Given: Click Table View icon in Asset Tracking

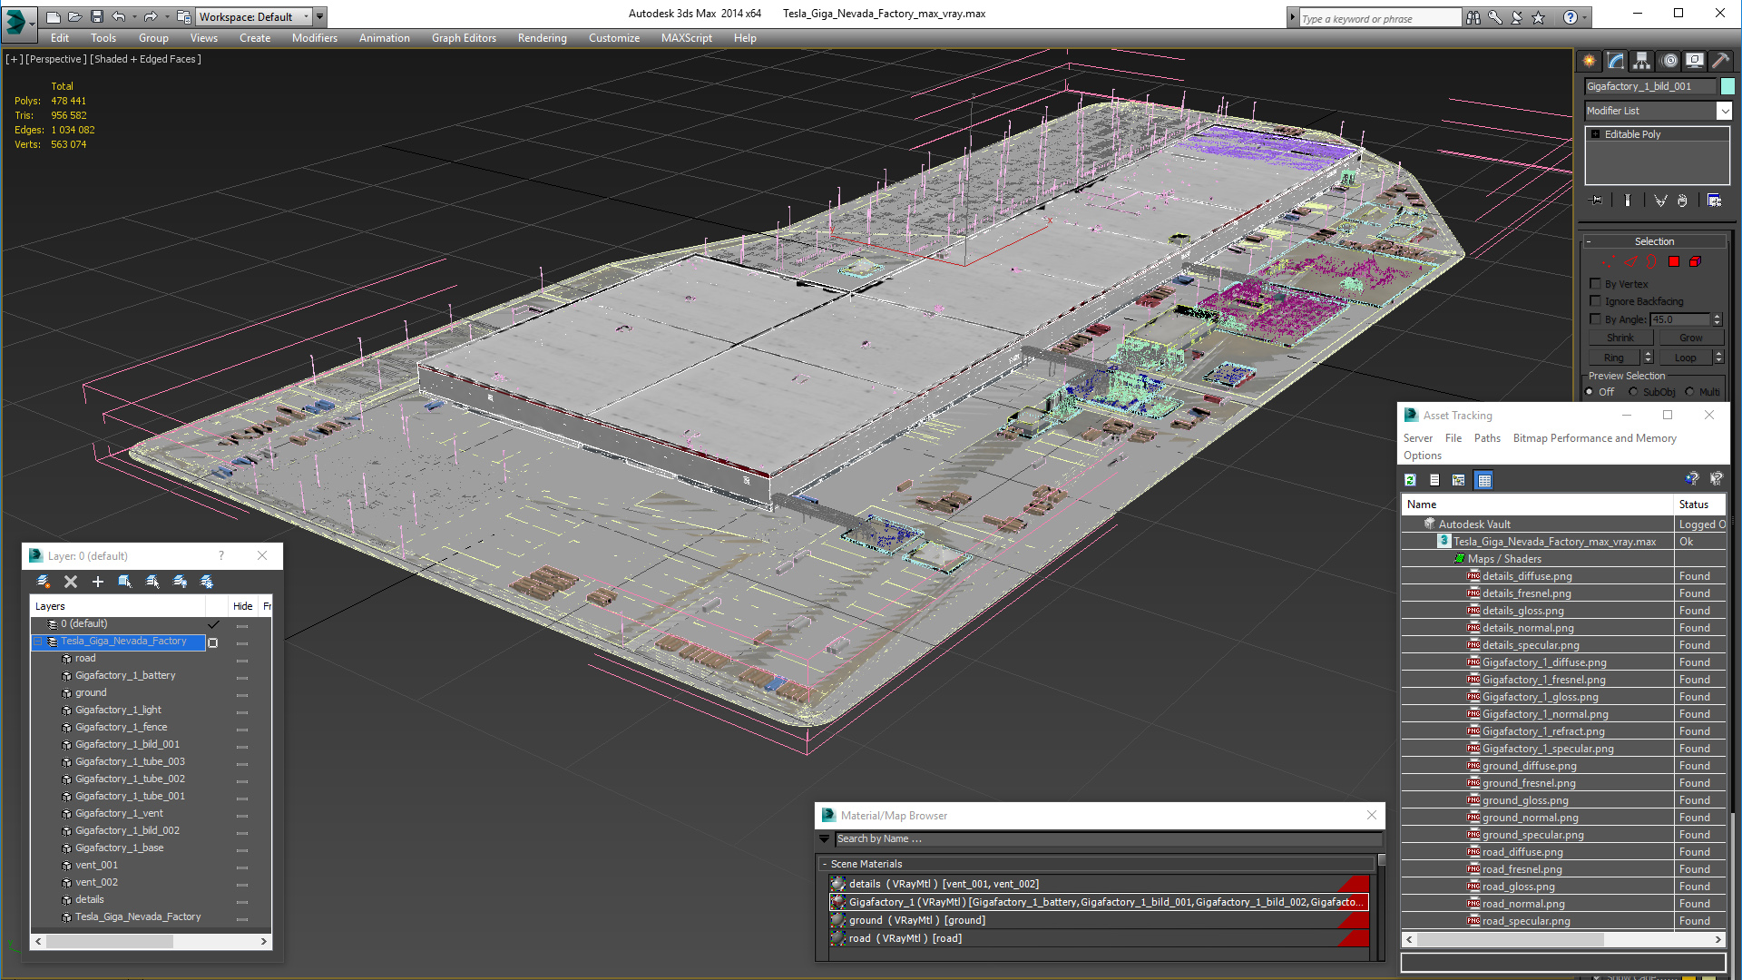Looking at the screenshot, I should (x=1483, y=480).
